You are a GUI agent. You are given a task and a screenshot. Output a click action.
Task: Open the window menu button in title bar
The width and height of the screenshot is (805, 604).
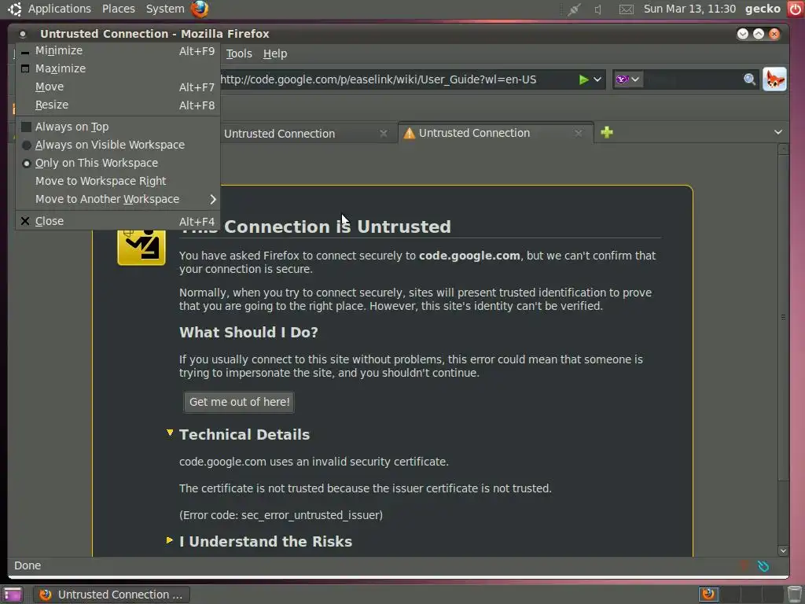point(23,34)
